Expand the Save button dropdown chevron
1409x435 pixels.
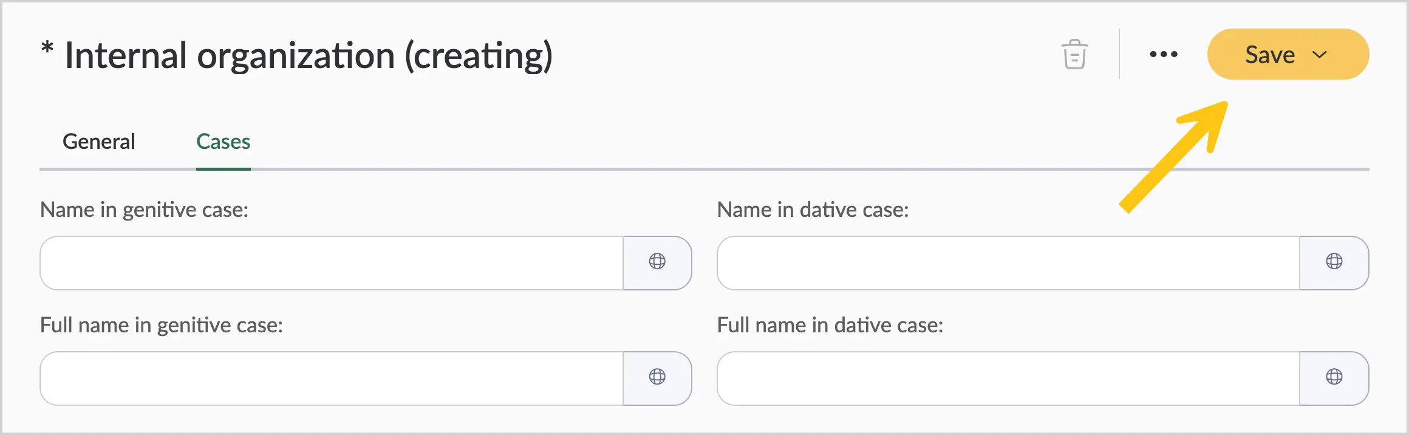tap(1320, 55)
